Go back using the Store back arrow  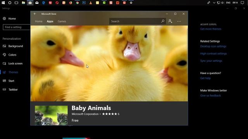(x=35, y=14)
